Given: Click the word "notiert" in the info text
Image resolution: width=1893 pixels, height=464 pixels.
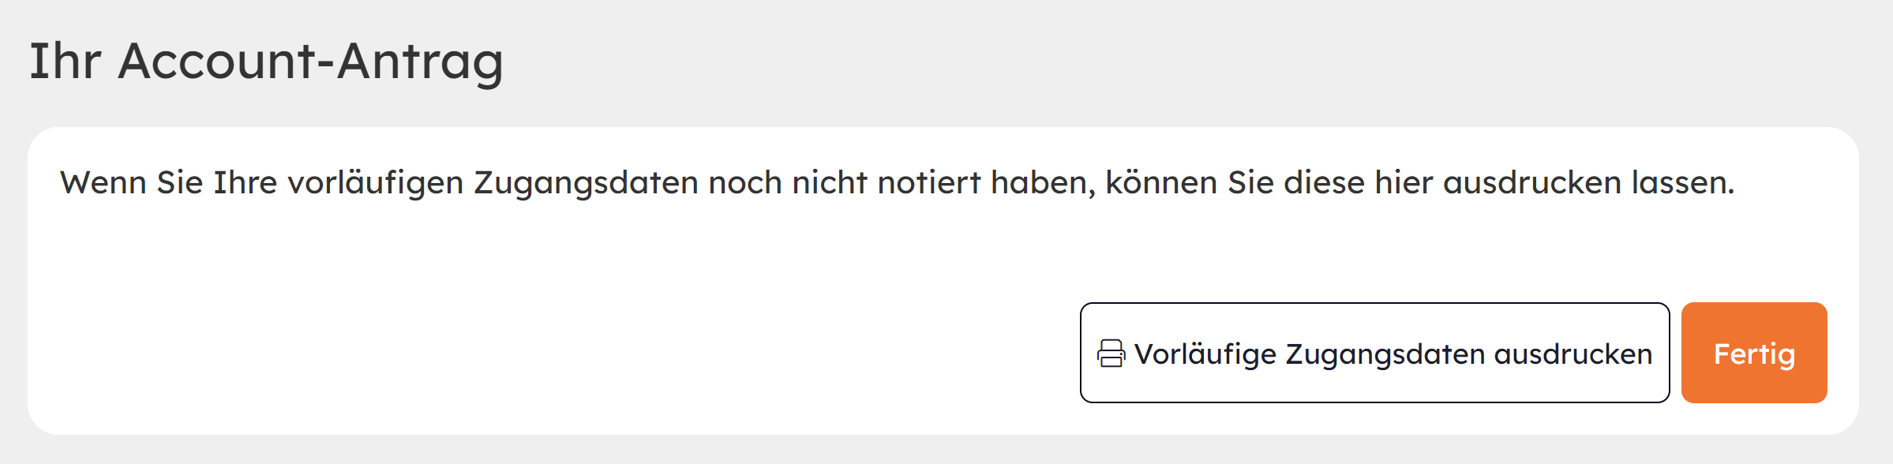Looking at the screenshot, I should 928,183.
